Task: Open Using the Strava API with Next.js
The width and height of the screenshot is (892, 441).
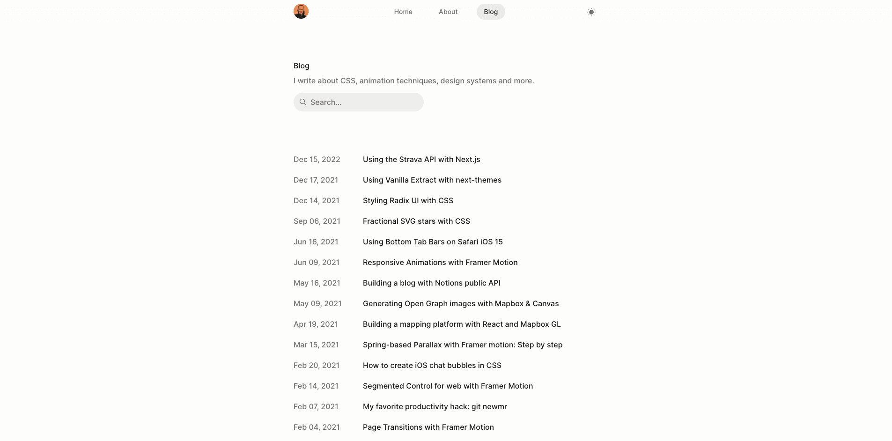Action: (x=421, y=159)
